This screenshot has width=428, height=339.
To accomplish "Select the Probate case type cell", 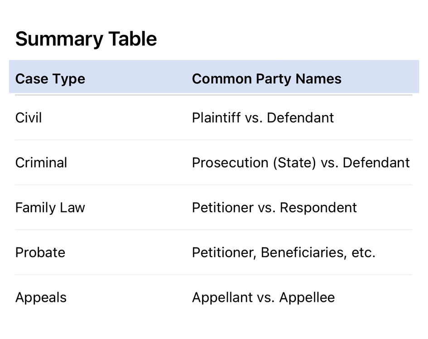I will click(40, 252).
